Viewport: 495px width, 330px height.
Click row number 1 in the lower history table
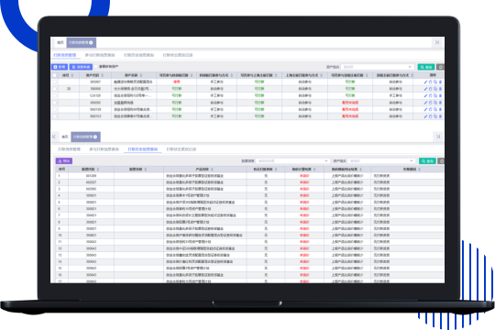[59, 176]
